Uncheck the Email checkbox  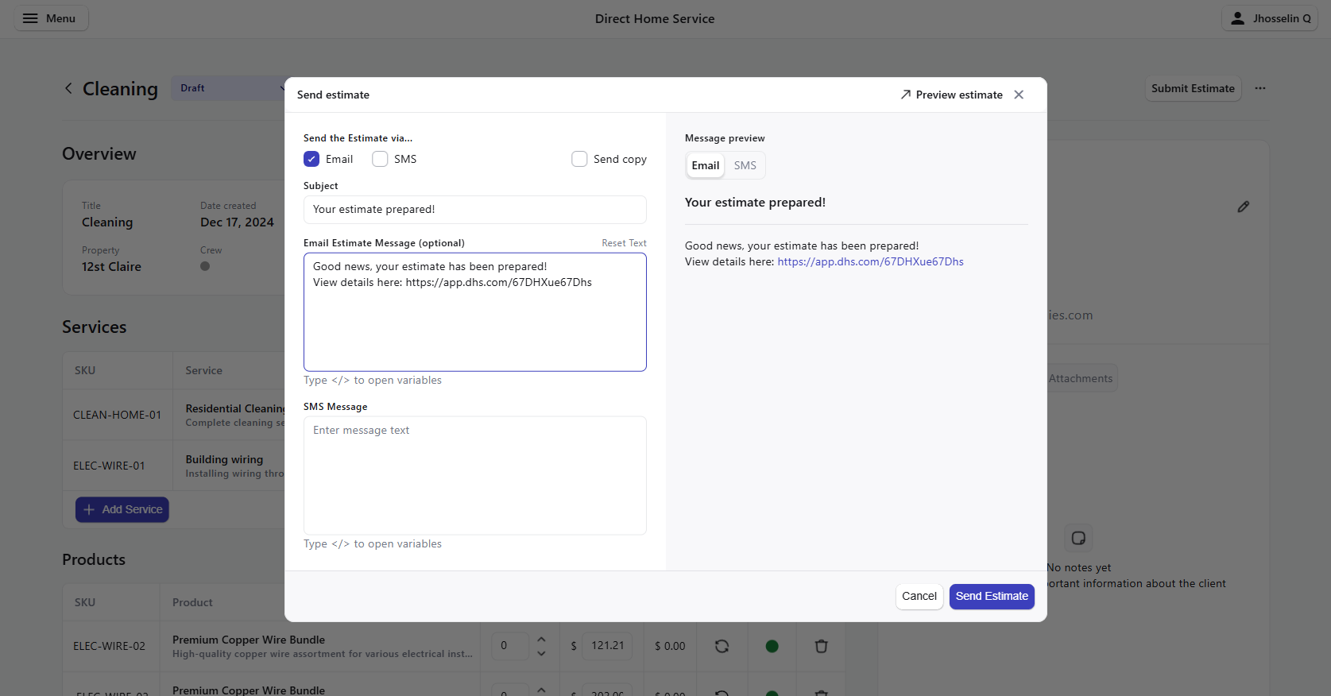click(x=311, y=159)
